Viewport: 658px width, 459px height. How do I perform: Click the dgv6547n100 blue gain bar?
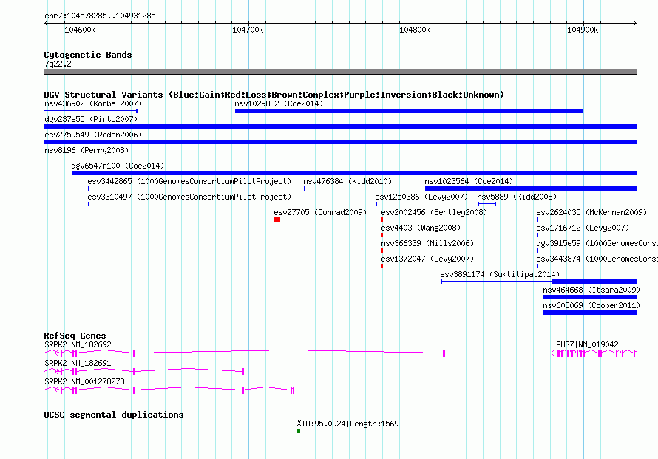click(355, 173)
